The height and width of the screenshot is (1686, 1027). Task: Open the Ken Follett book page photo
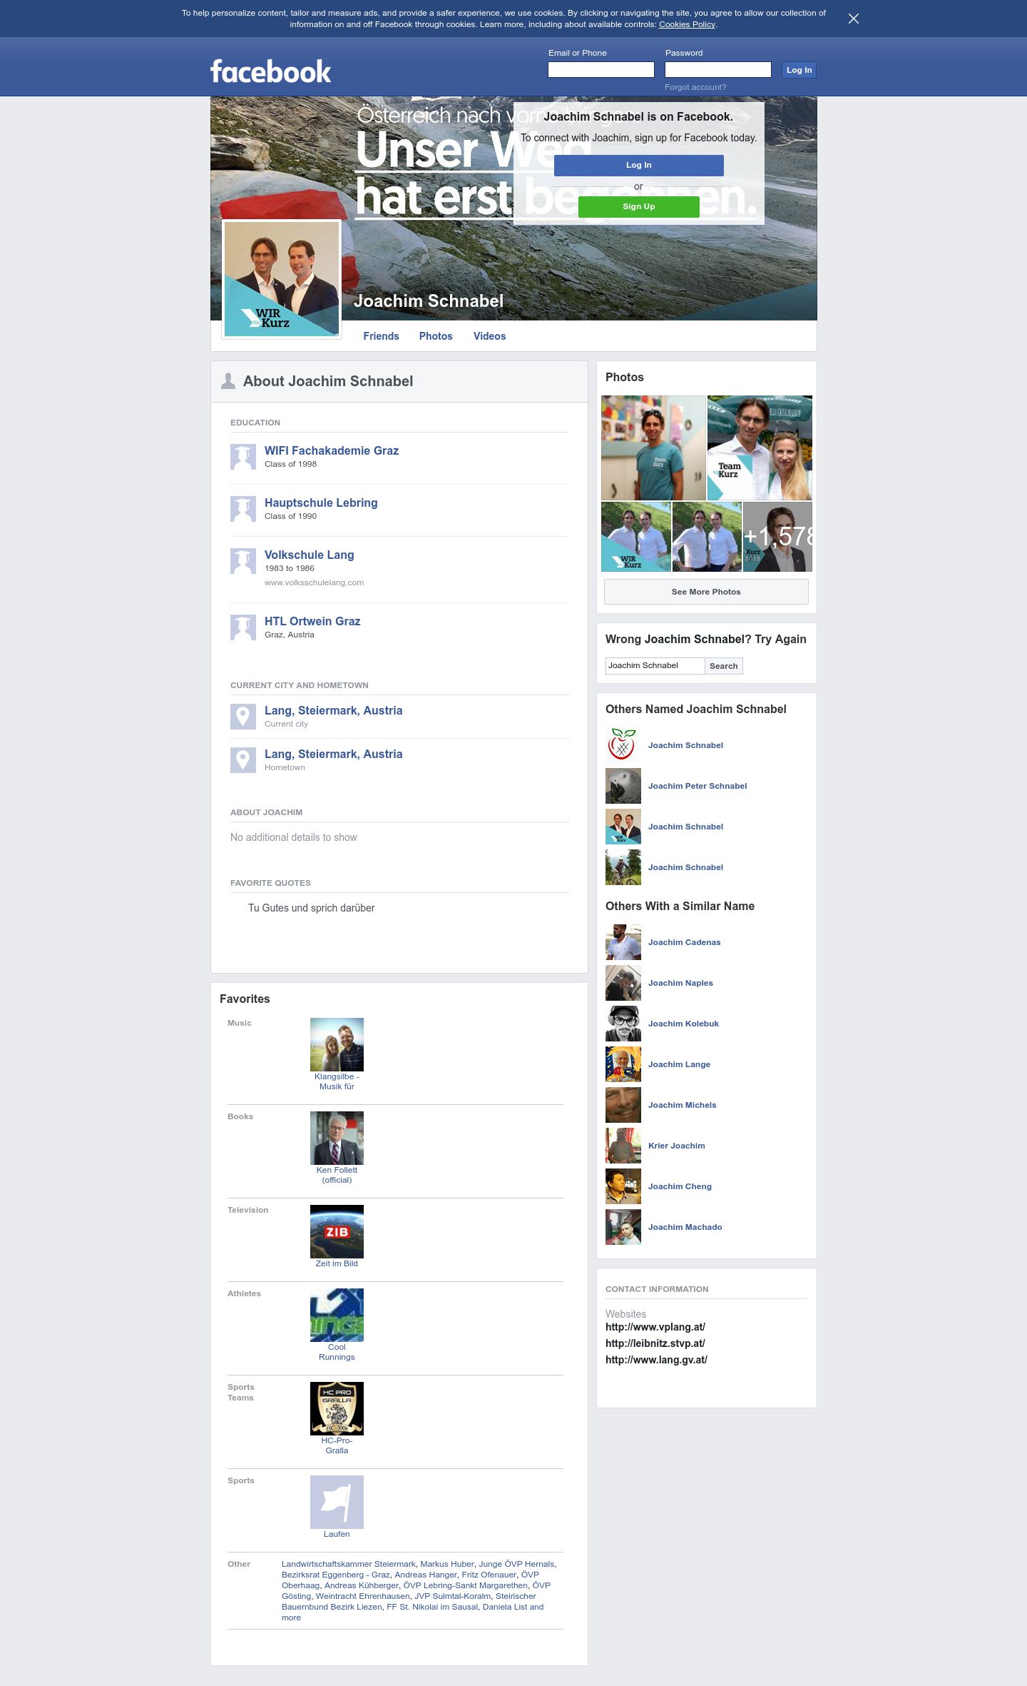[x=337, y=1138]
